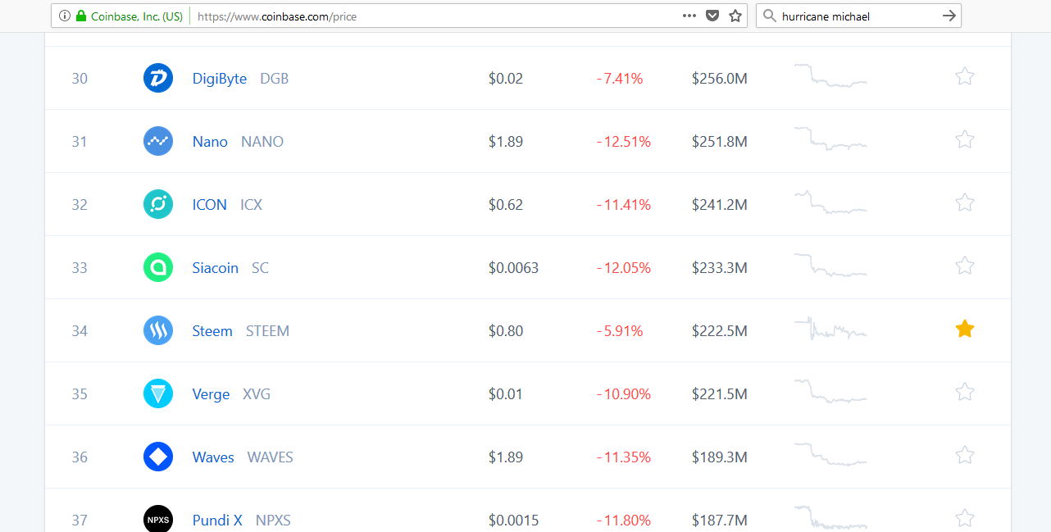Image resolution: width=1051 pixels, height=532 pixels.
Task: Open the Steem link
Action: 212,331
